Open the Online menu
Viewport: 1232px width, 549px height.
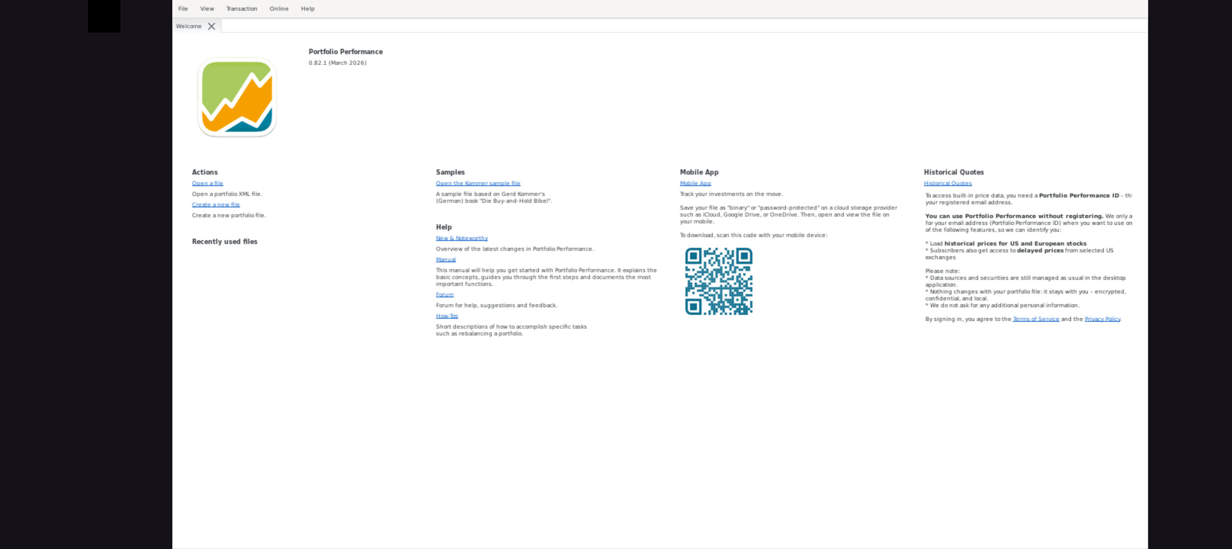pos(279,9)
